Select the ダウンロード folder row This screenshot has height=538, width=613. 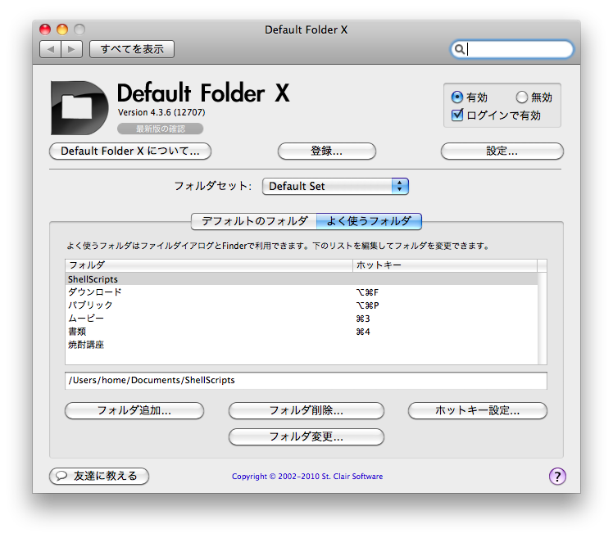point(302,292)
